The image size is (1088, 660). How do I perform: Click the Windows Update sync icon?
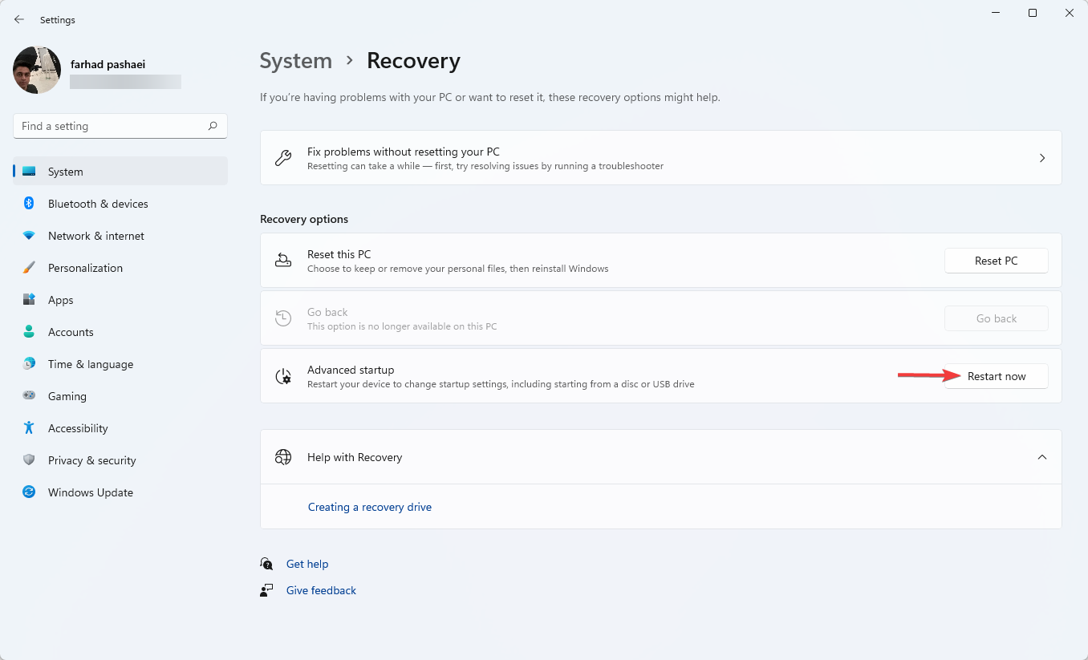coord(29,492)
